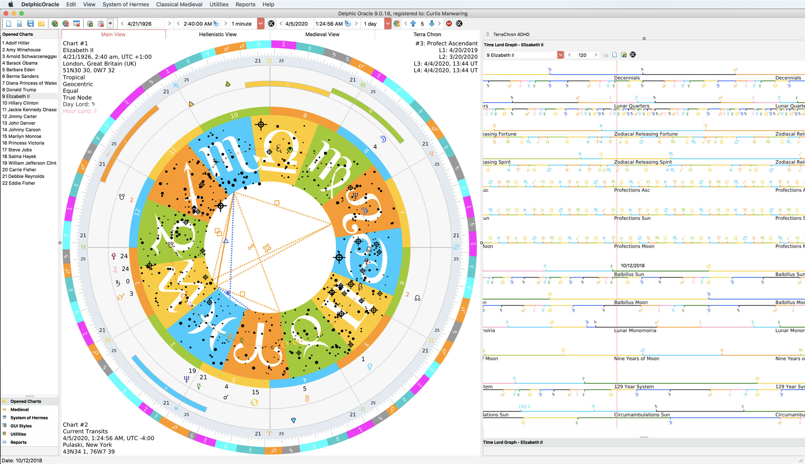805x464 pixels.
Task: Select Steve Jobs chart in the list
Action: click(29, 150)
